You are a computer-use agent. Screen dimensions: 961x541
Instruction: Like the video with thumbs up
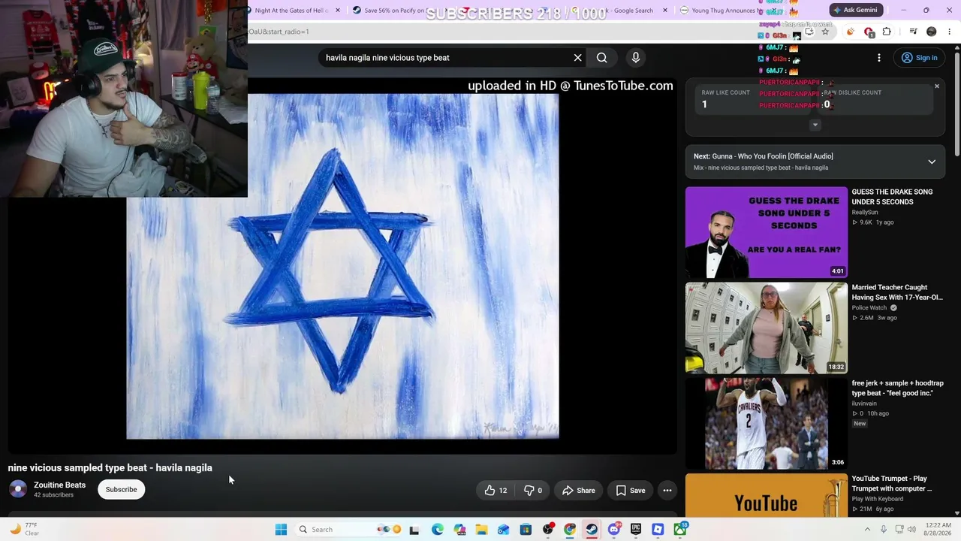pos(496,491)
